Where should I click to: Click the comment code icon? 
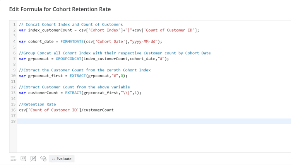[x=23, y=159]
